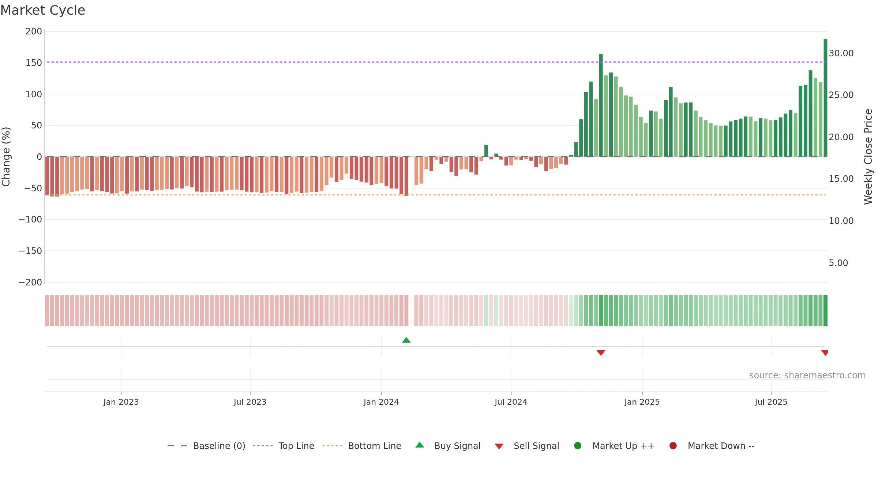Click the 25.00 price tick on right axis
Image resolution: width=878 pixels, height=494 pixels.
click(x=841, y=95)
